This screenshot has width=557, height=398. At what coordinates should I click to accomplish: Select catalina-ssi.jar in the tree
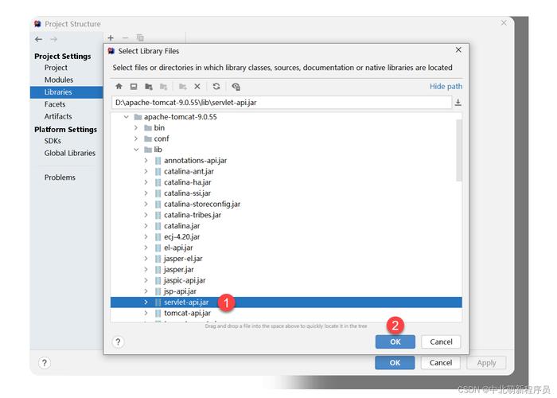(x=187, y=193)
